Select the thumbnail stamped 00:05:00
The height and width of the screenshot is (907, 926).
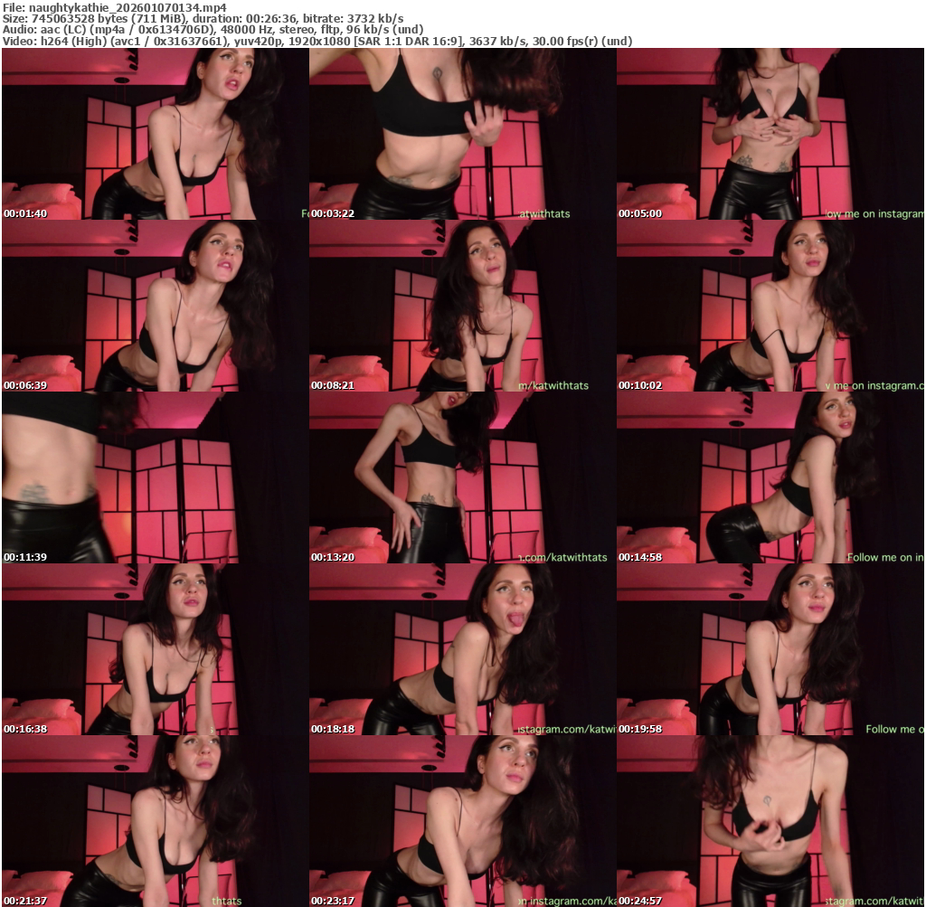[770, 134]
